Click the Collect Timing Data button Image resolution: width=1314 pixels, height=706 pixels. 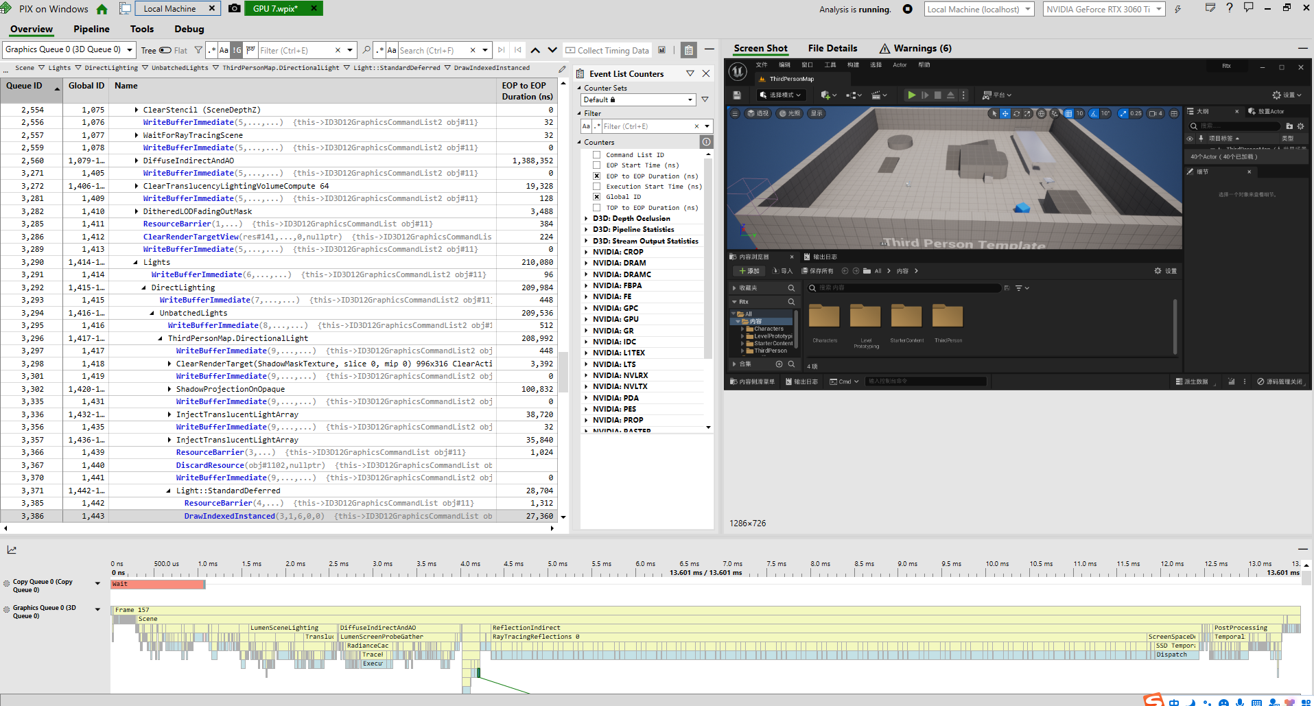pos(607,50)
